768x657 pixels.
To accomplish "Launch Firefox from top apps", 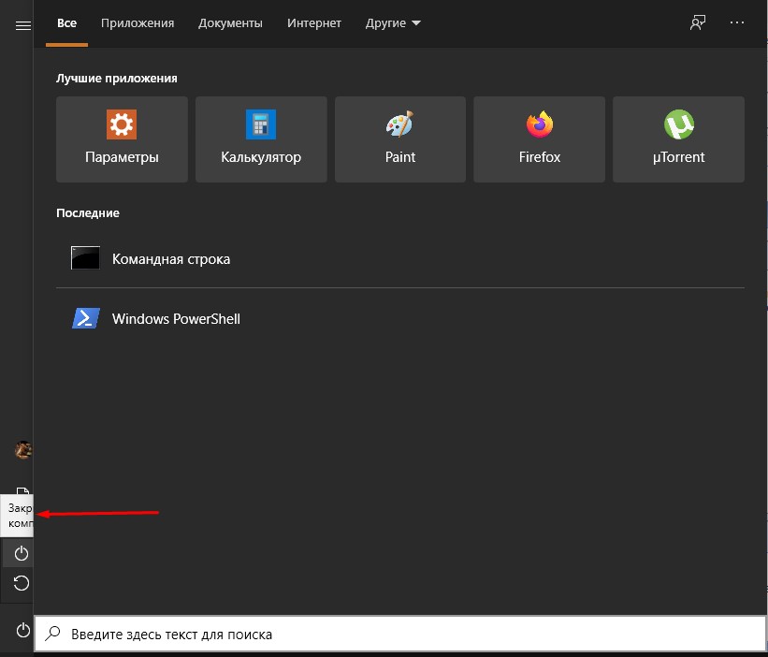I will 539,139.
